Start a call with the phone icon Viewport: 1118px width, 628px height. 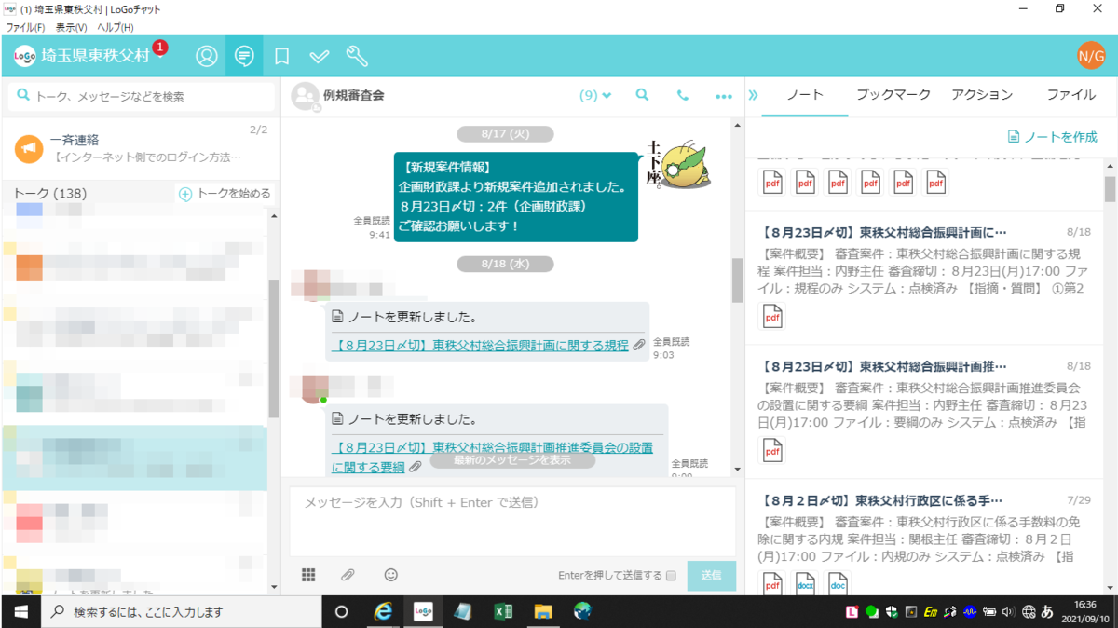click(x=683, y=95)
